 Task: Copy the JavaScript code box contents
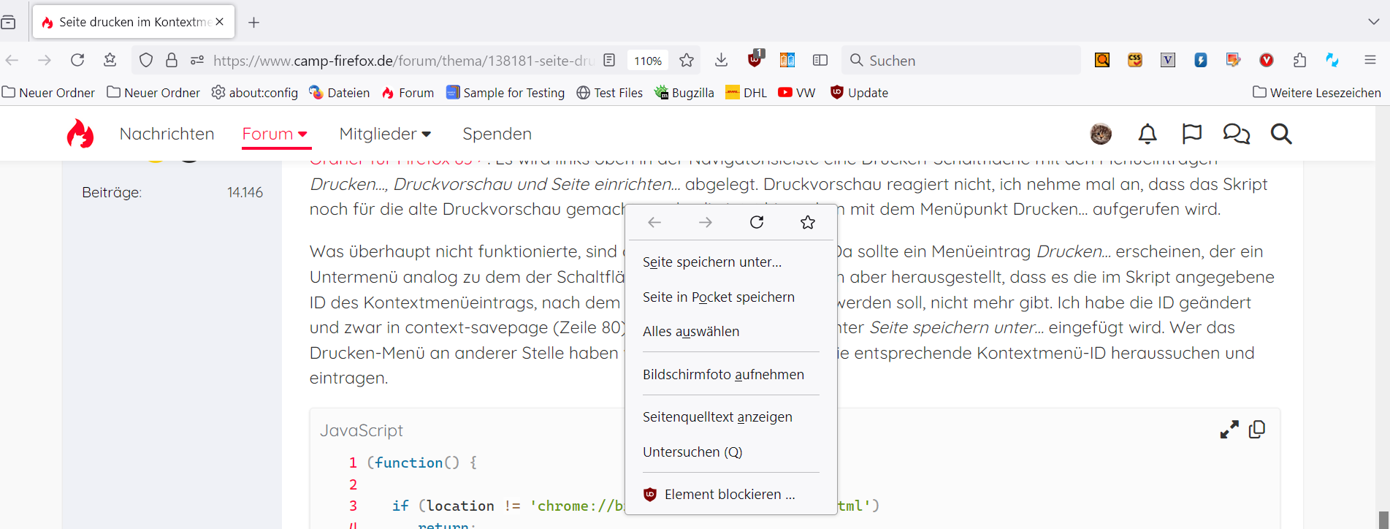click(1257, 430)
